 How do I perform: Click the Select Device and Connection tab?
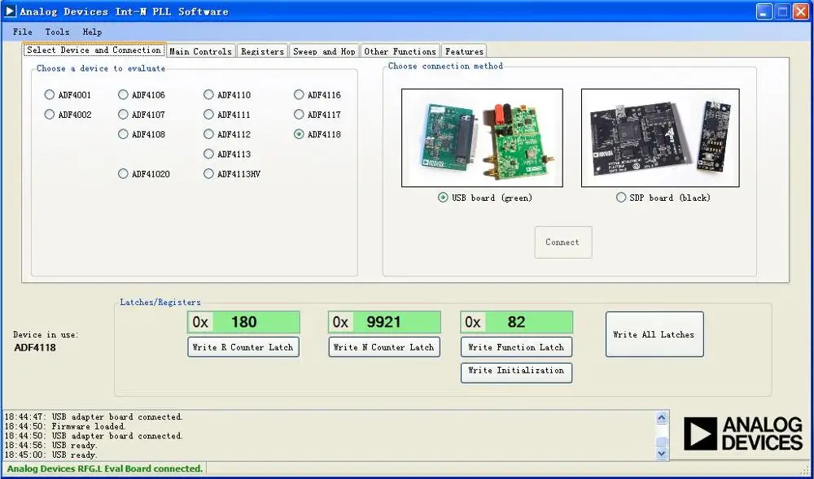coord(94,50)
